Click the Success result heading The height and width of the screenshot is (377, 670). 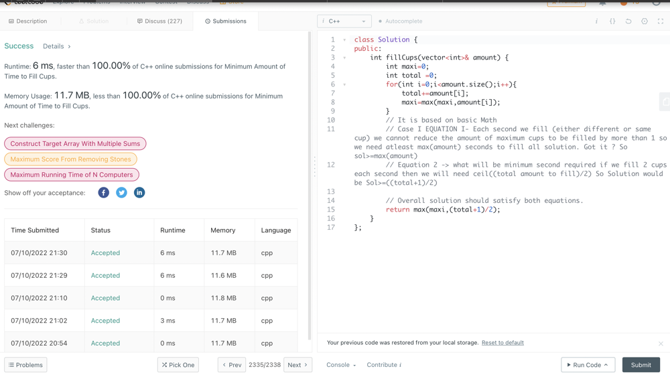point(19,46)
